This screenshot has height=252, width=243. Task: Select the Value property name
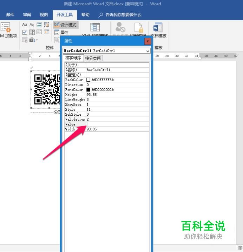tap(70, 124)
